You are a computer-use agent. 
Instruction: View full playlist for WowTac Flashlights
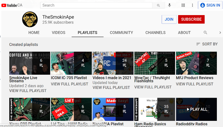(x=153, y=87)
